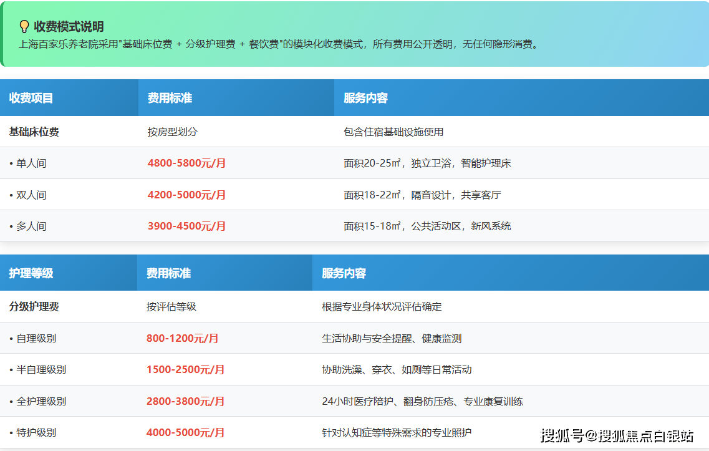Click the 搜狐号@搜狐焦点白银站 watermark

[x=616, y=435]
